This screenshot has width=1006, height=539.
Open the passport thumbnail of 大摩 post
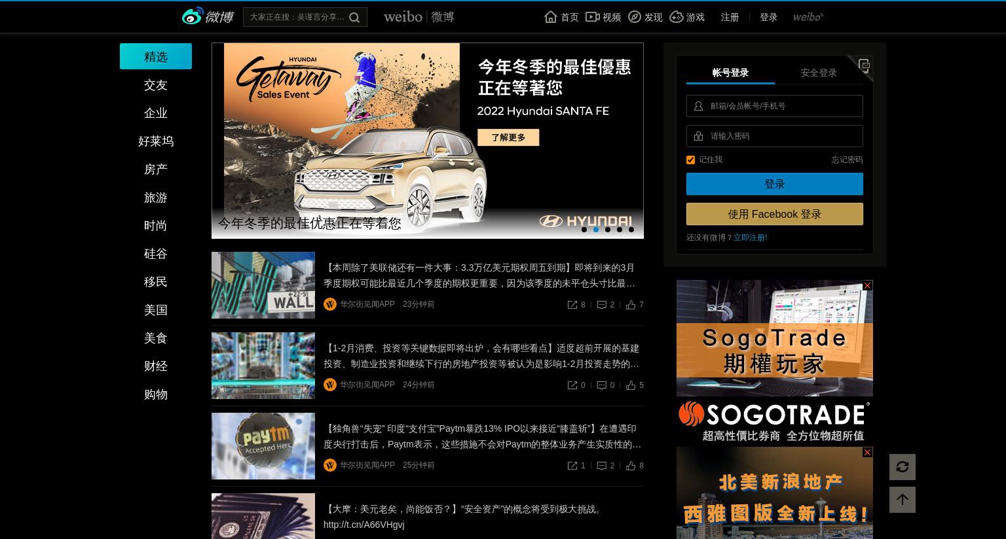(263, 516)
